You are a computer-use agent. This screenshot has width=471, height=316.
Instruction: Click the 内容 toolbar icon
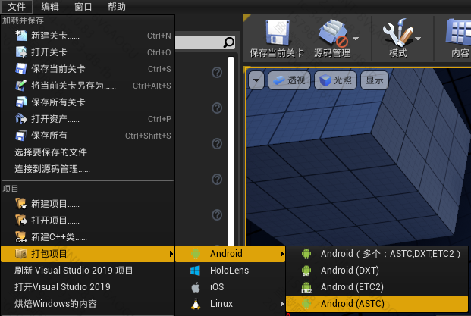[460, 33]
